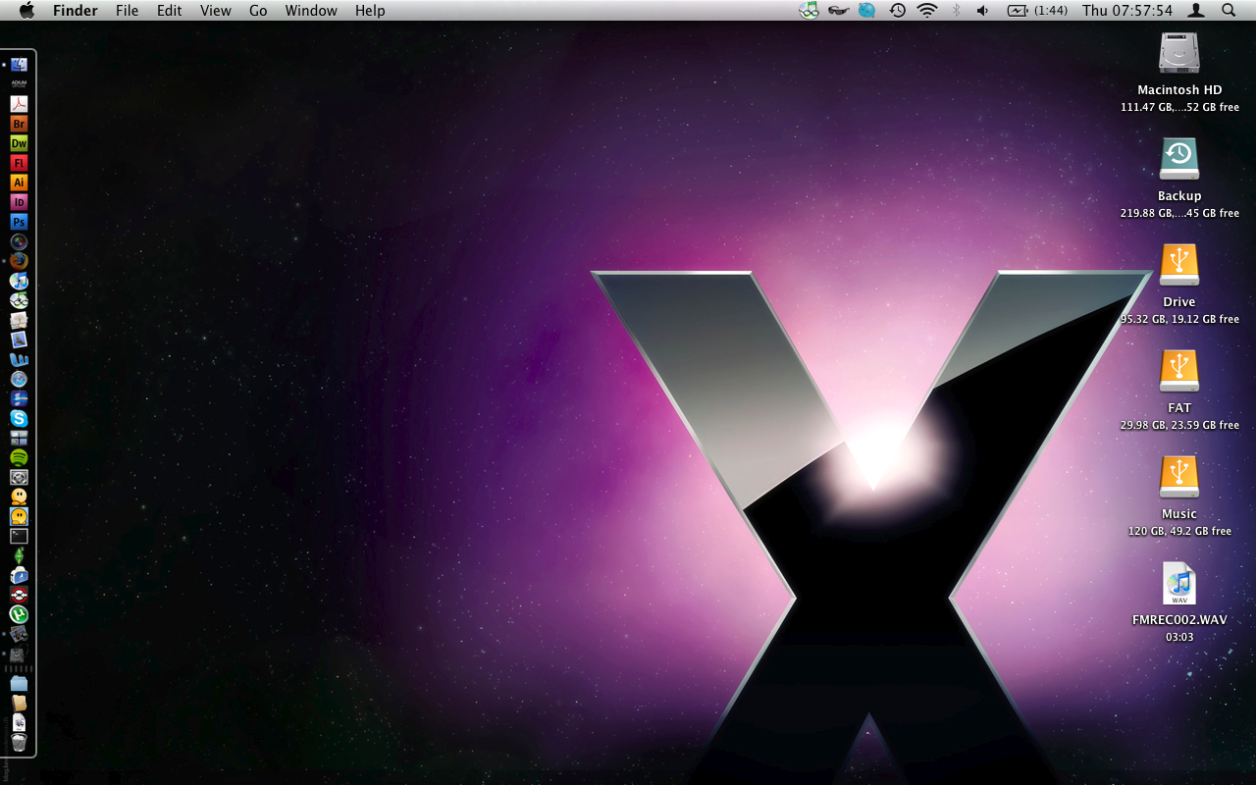Open Adobe Acrobat in the dock

[19, 104]
